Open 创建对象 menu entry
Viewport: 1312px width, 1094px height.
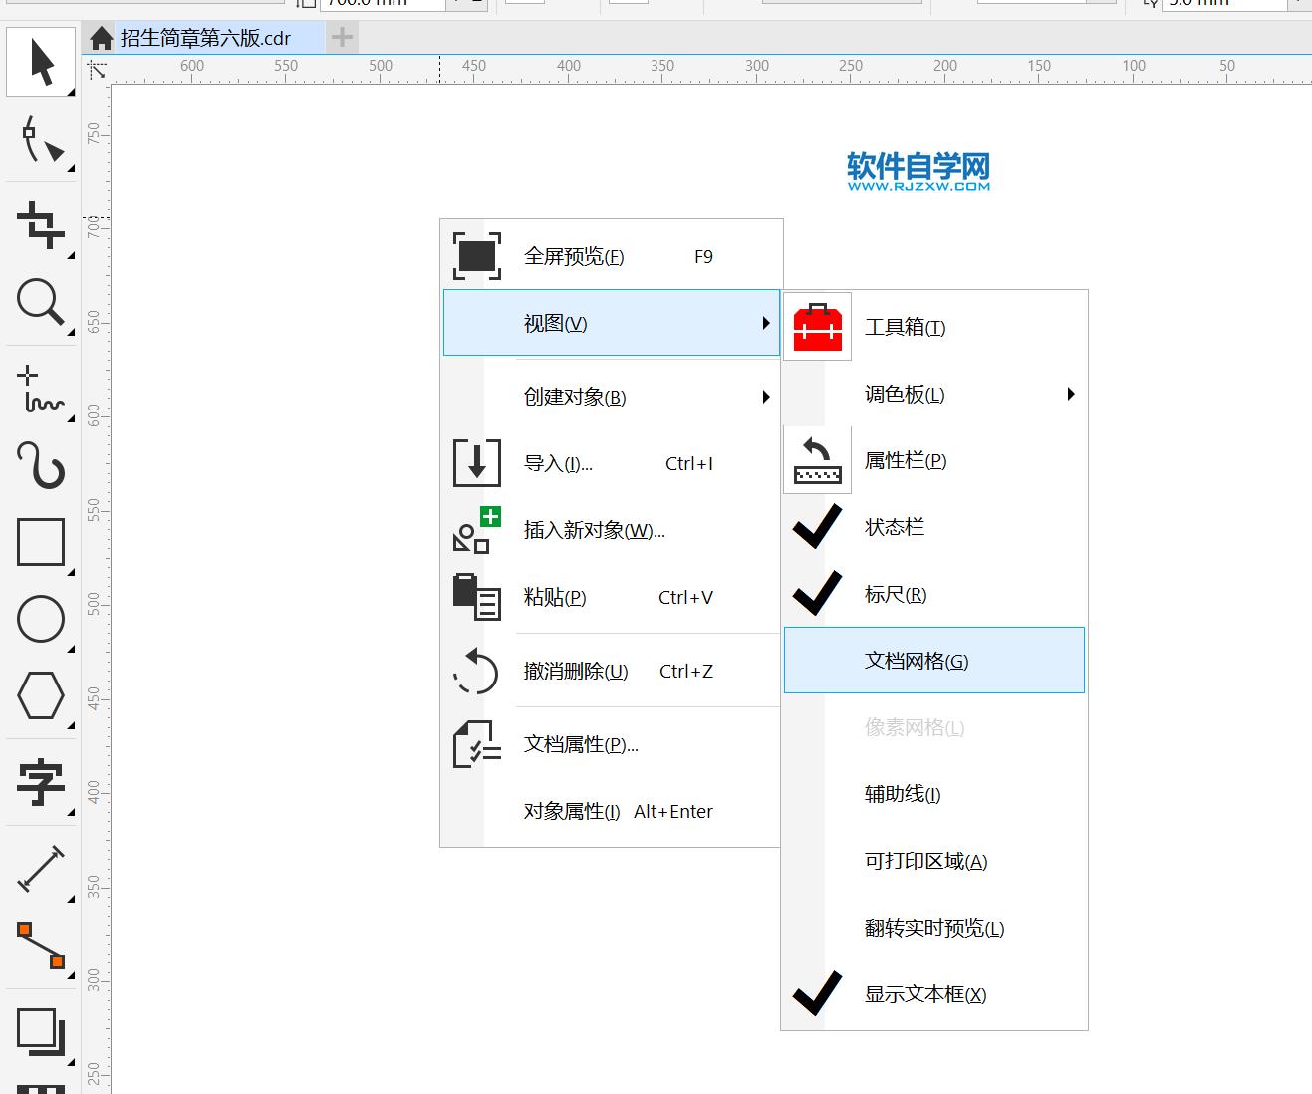point(612,397)
